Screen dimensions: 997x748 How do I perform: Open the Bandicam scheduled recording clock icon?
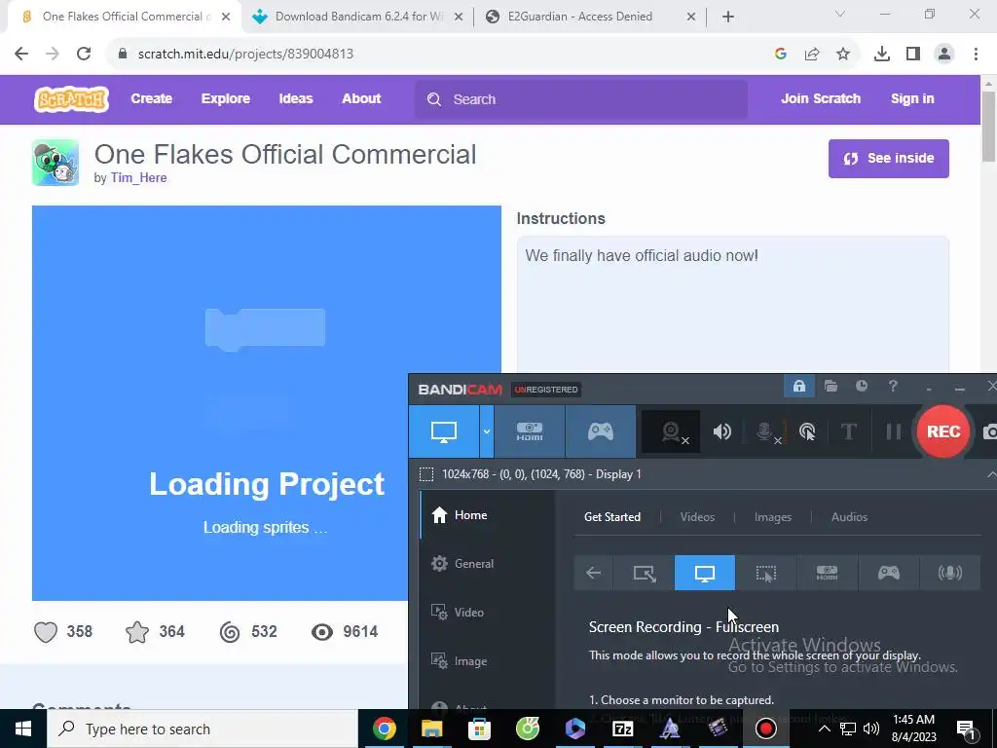862,386
